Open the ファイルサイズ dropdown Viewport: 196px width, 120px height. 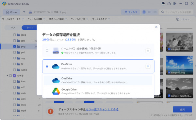pos(79,19)
